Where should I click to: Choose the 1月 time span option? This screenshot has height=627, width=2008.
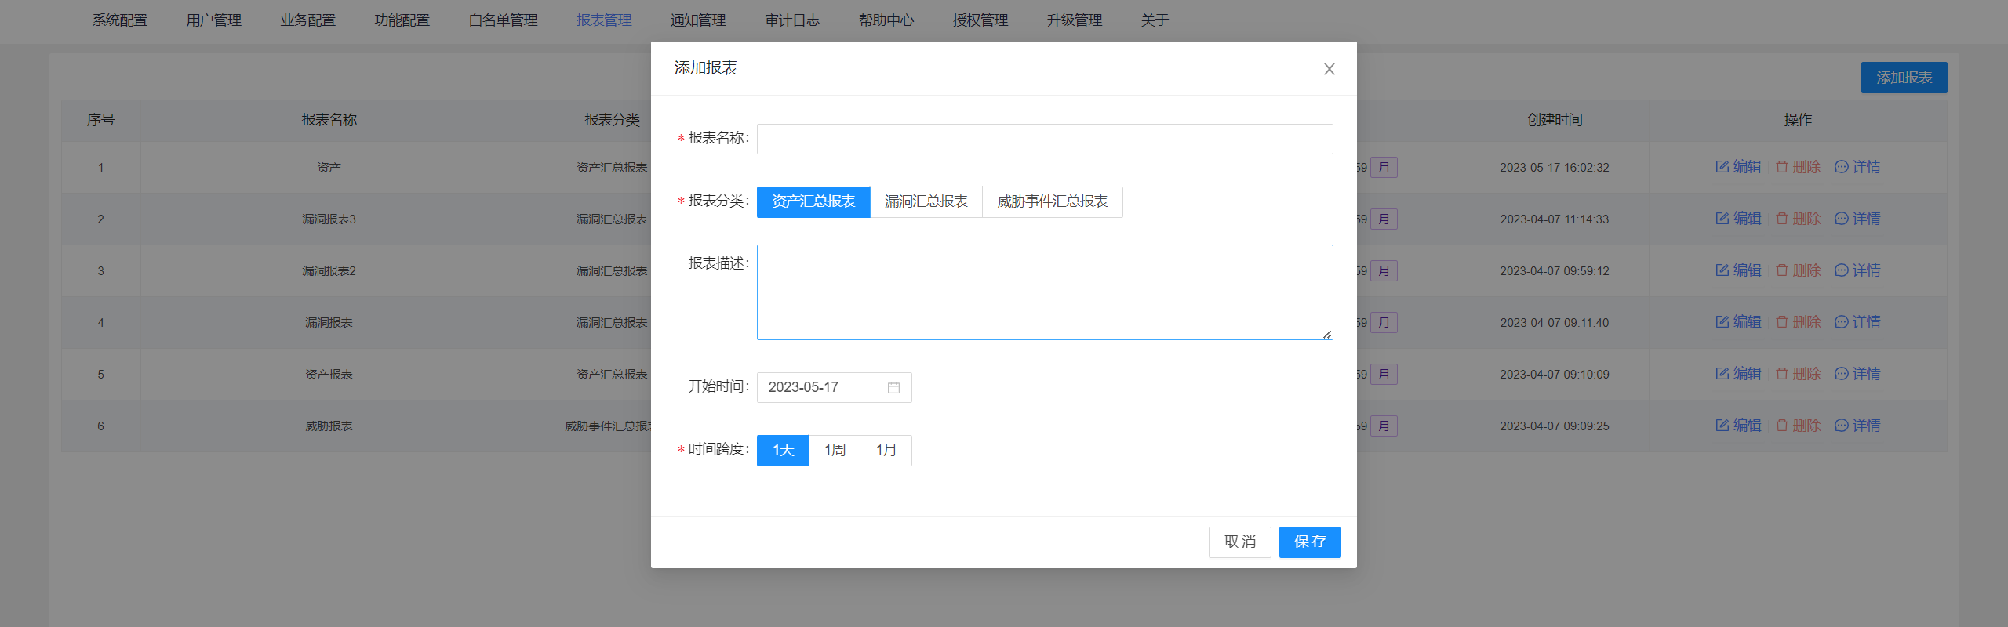[886, 450]
